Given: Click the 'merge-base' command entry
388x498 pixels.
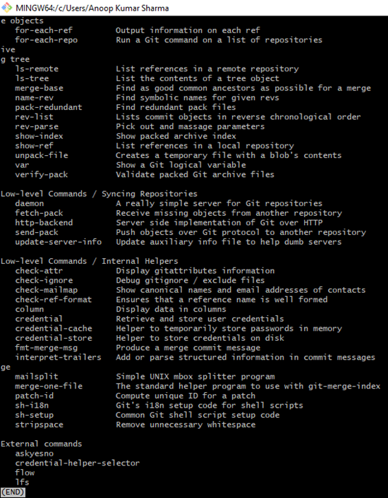Looking at the screenshot, I should tap(39, 88).
